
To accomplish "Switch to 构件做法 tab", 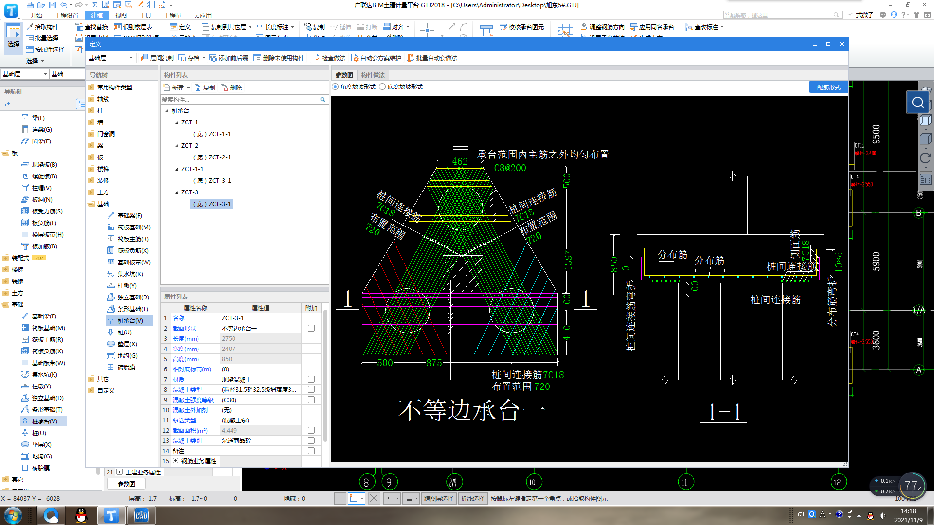I will 373,75.
